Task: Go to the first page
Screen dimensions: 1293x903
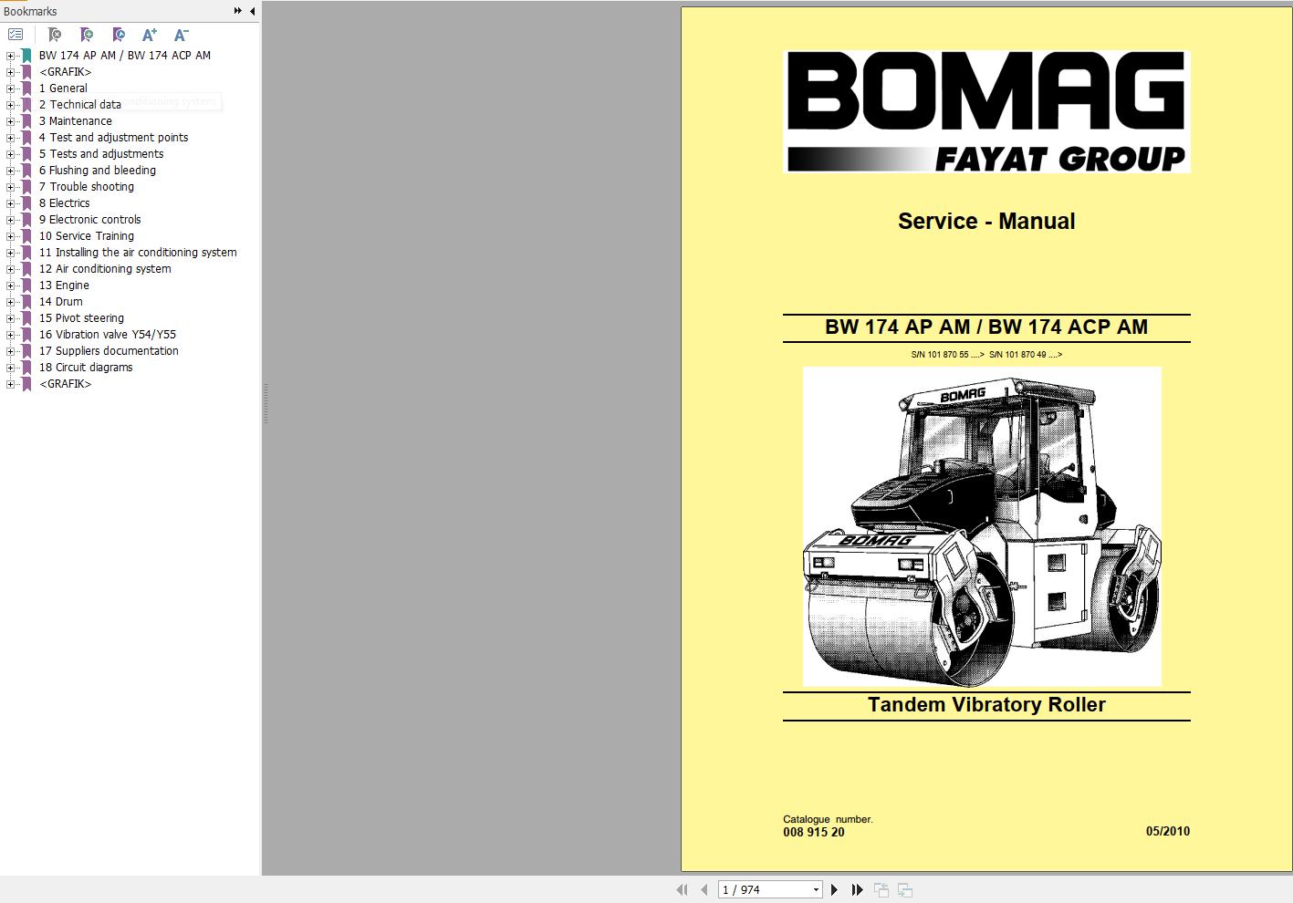Action: (x=682, y=889)
